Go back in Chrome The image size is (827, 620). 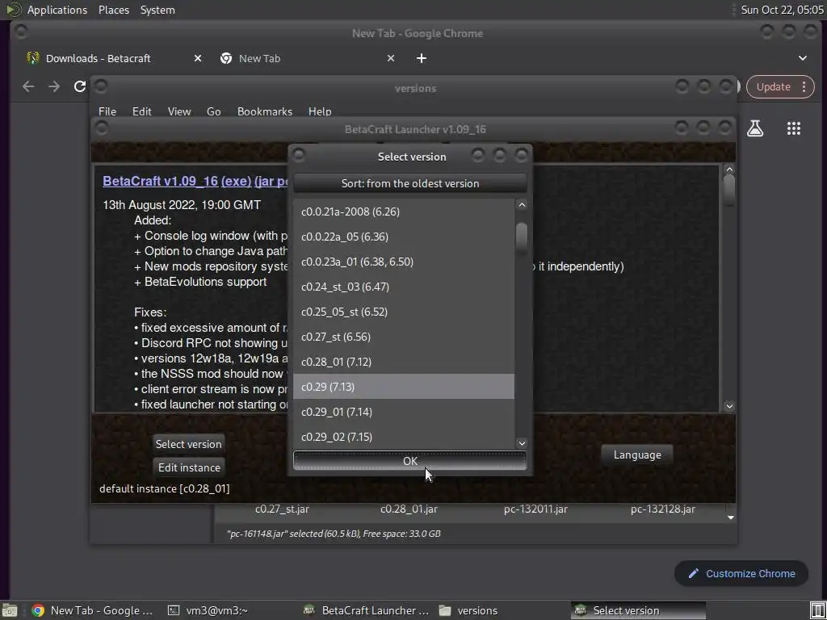click(28, 86)
